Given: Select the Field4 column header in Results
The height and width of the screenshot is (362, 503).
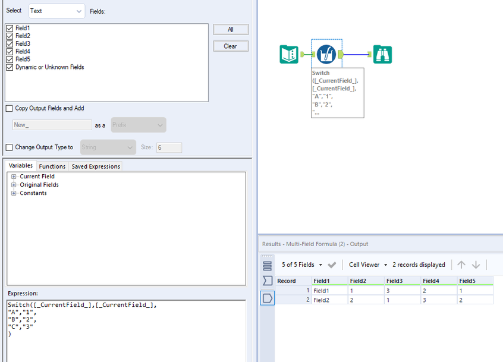Looking at the screenshot, I should (x=439, y=281).
